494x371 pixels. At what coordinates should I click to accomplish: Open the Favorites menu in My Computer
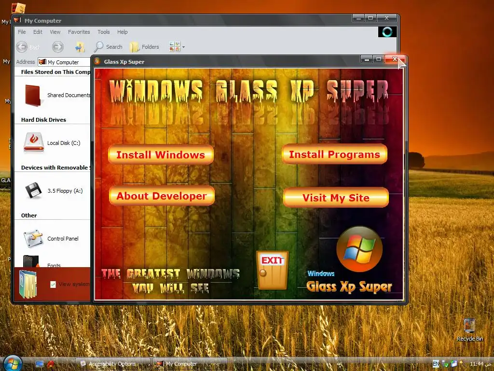(x=79, y=32)
